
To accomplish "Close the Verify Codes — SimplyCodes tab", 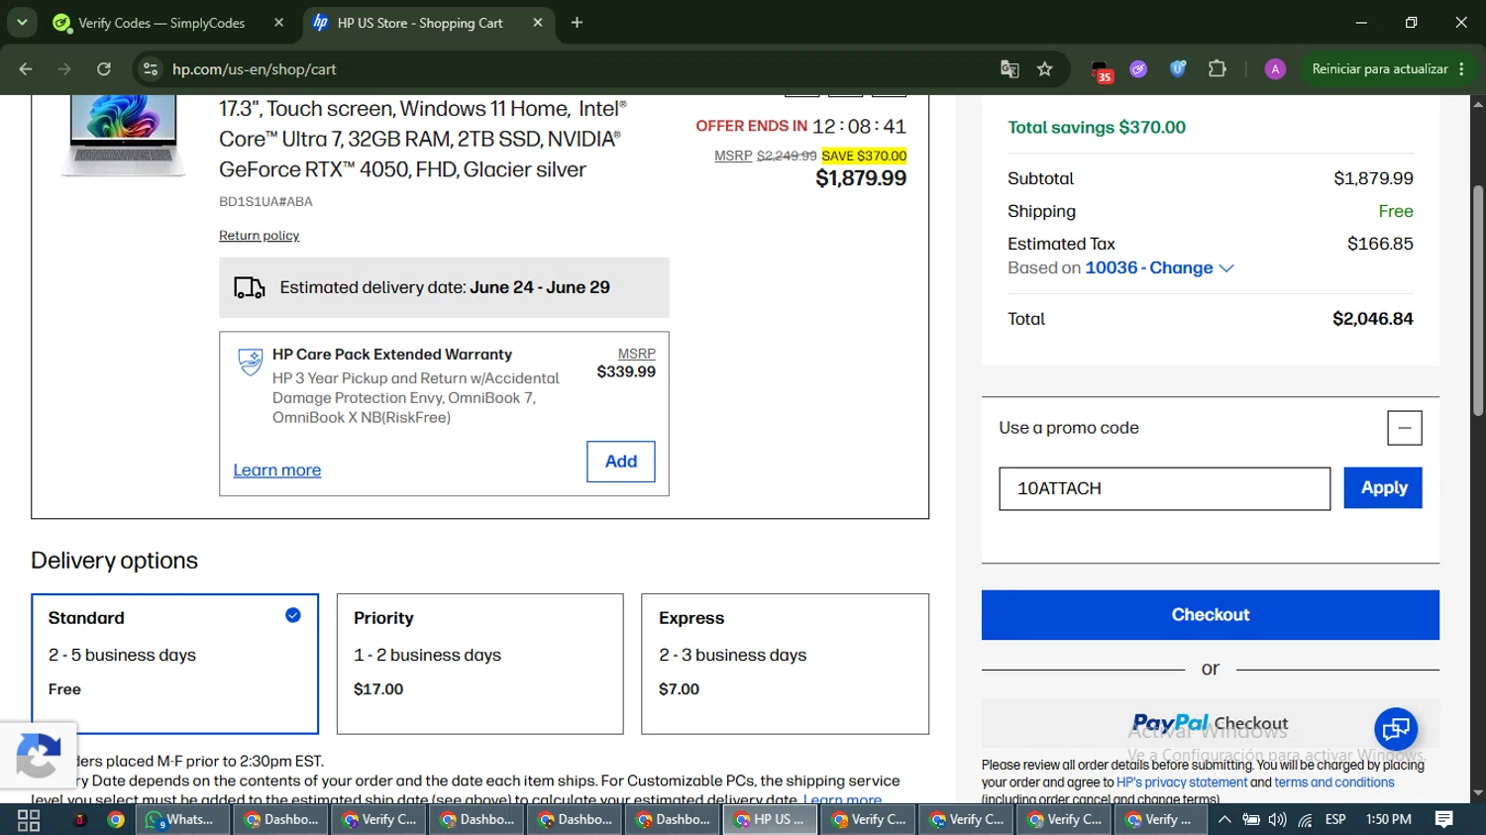I will [278, 23].
